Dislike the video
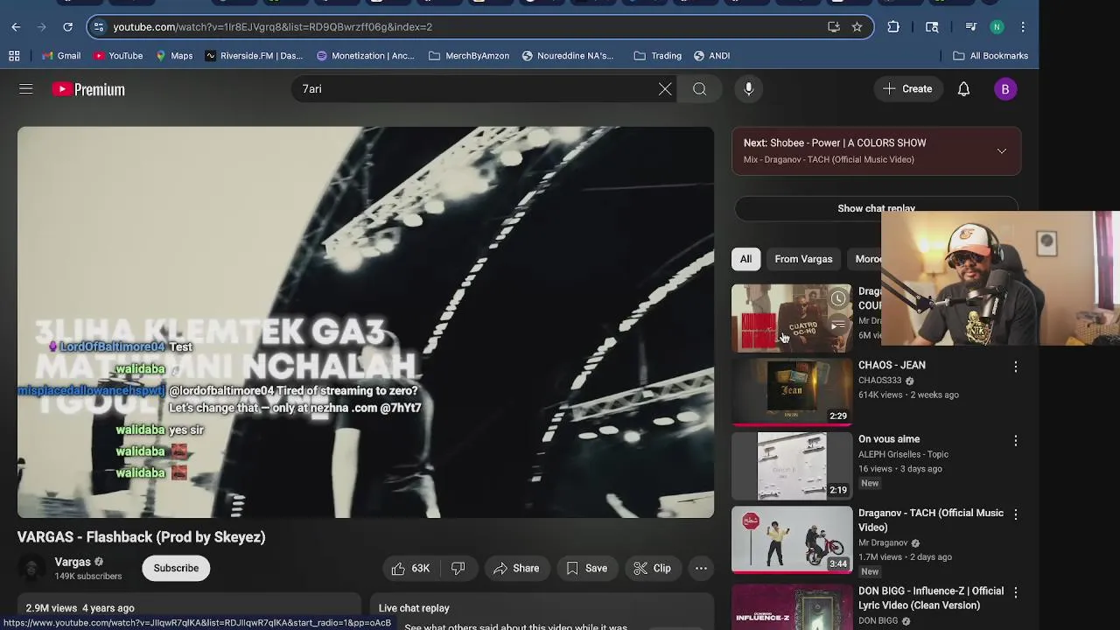 [x=458, y=569]
